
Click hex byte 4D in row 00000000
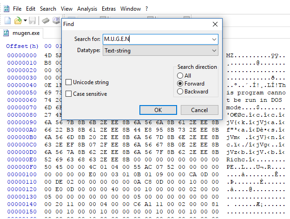pyautogui.click(x=48, y=55)
